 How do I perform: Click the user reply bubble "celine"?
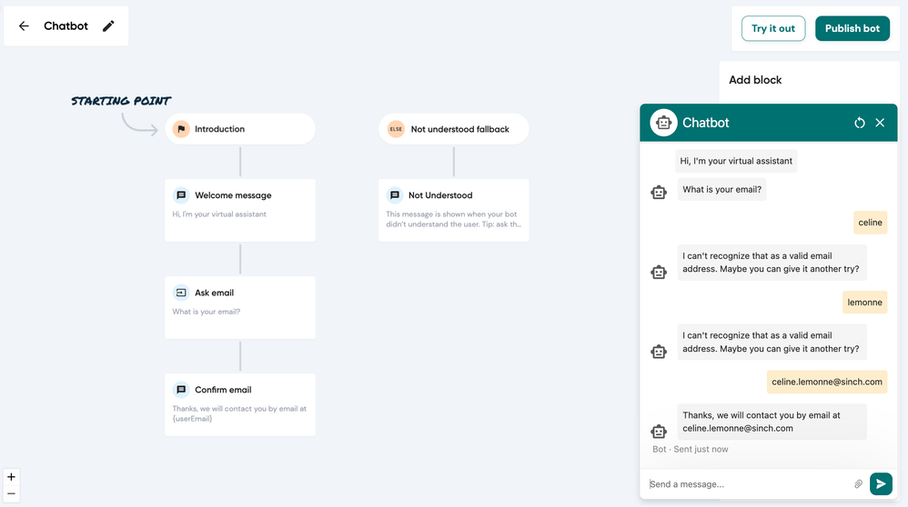click(x=871, y=223)
